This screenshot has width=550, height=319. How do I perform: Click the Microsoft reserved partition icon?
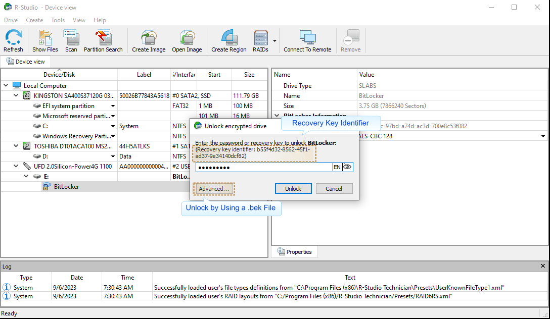coord(37,116)
